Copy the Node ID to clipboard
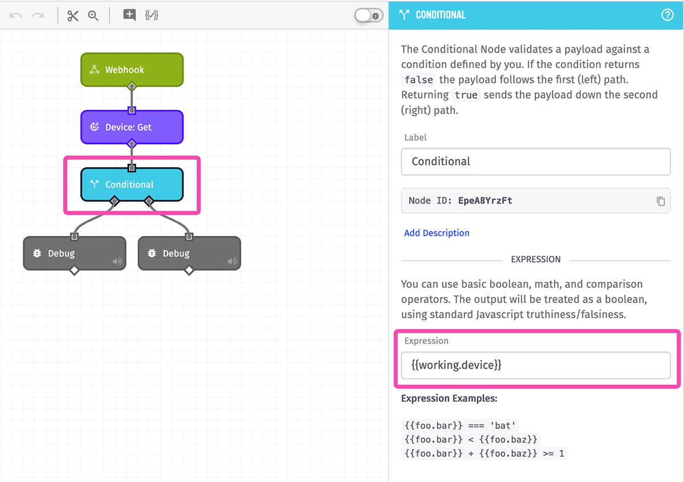The width and height of the screenshot is (684, 482). pos(661,201)
